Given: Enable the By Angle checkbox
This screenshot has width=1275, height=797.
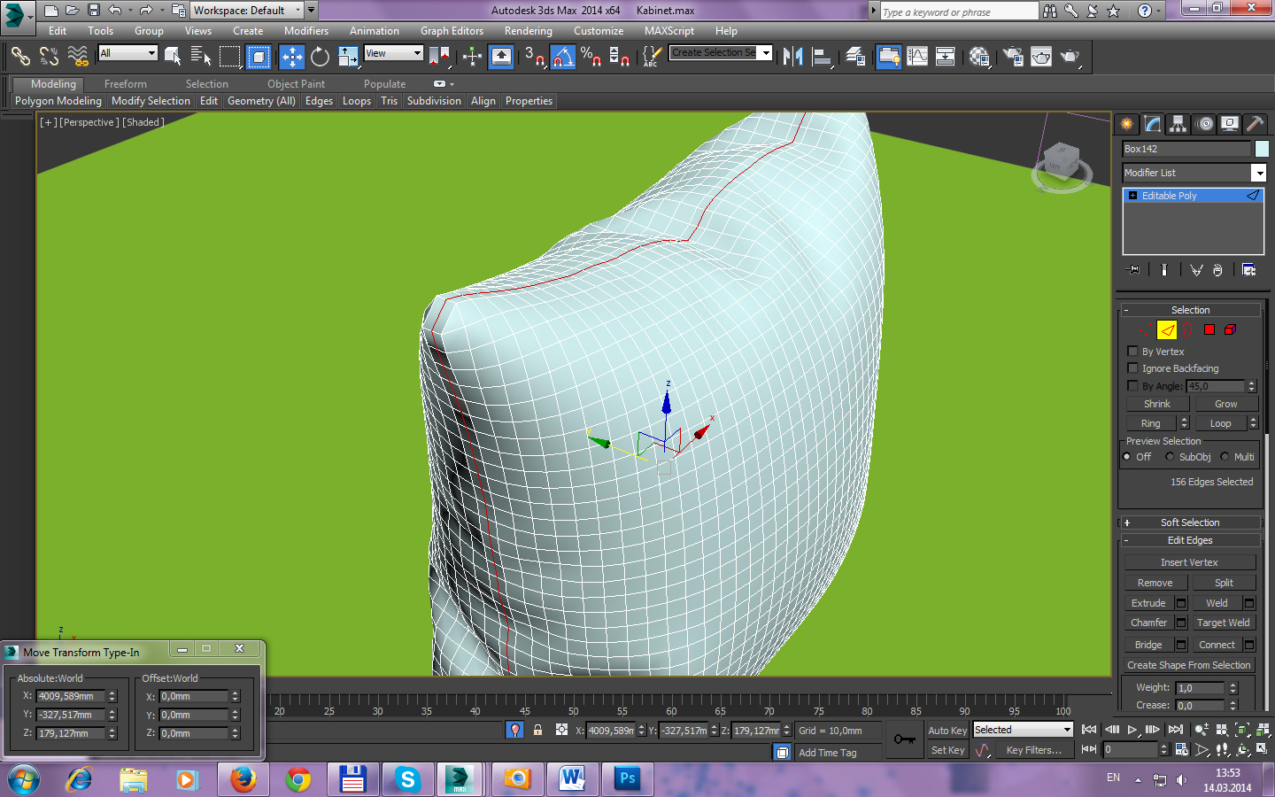Looking at the screenshot, I should pyautogui.click(x=1132, y=386).
